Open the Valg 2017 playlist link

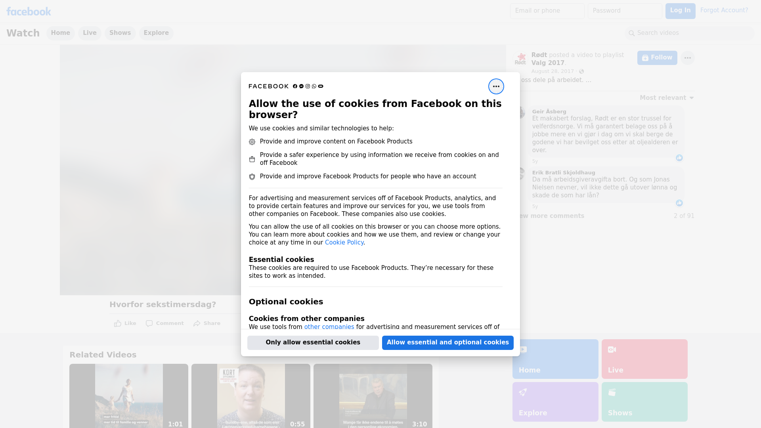point(548,63)
